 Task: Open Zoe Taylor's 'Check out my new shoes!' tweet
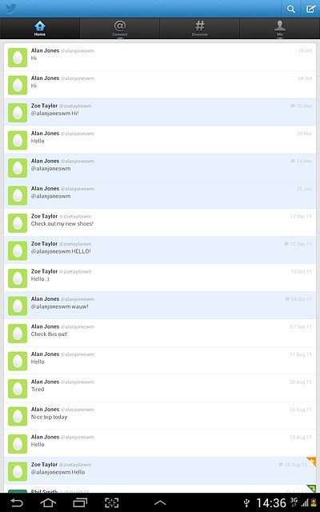pos(160,222)
